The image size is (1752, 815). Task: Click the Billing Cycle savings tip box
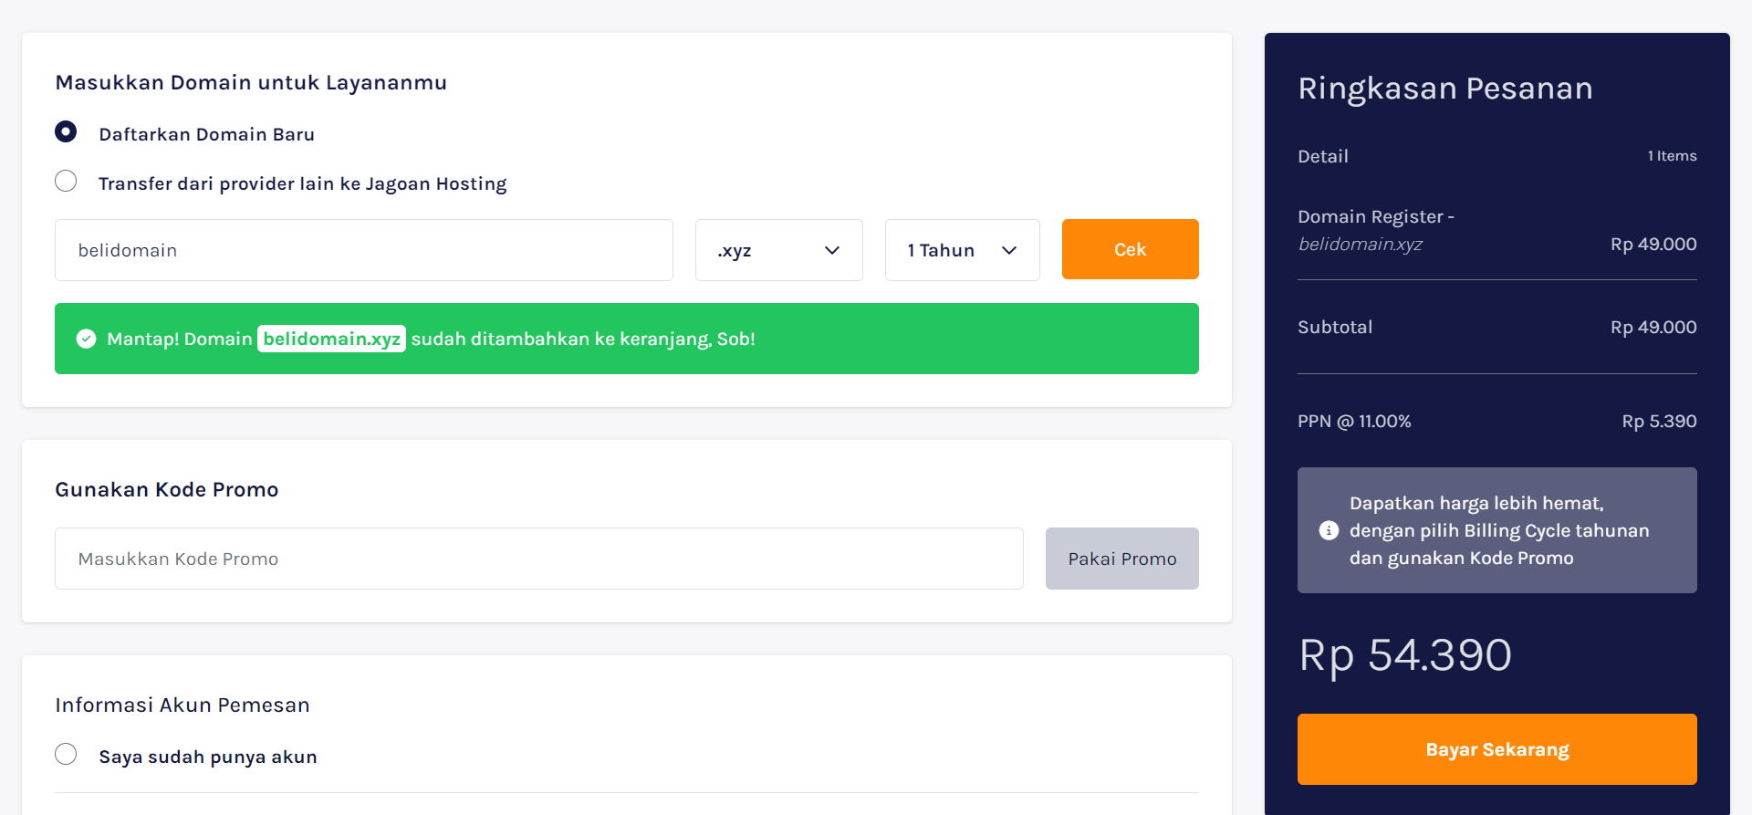click(1496, 530)
